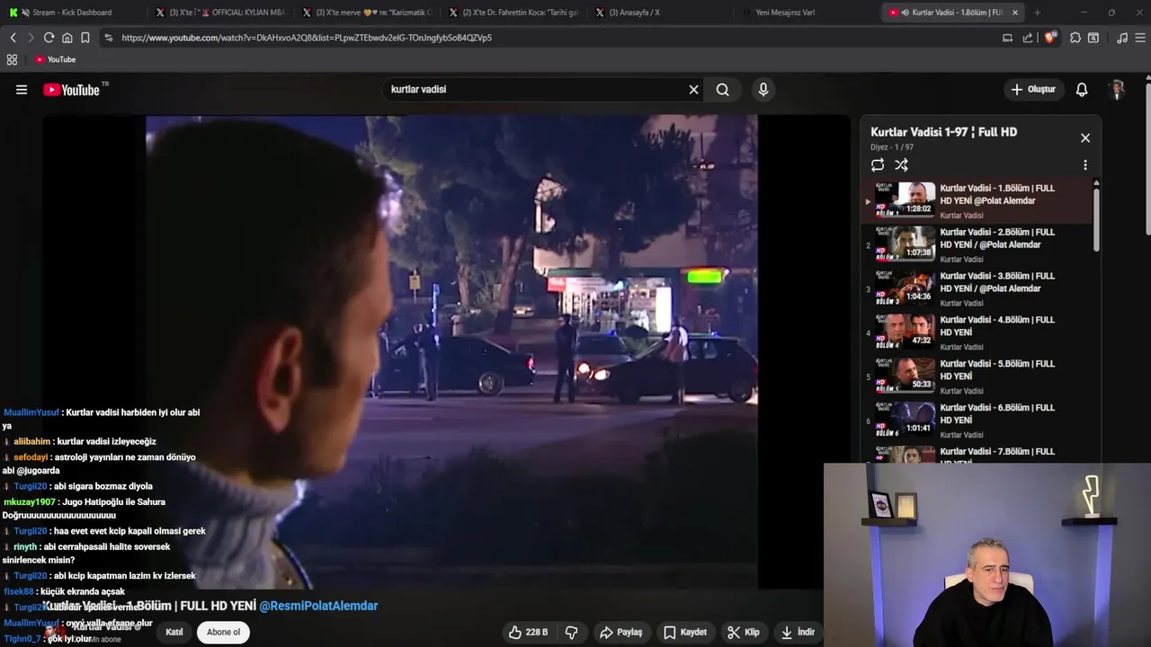Click Abone ol subscribe button
1151x647 pixels.
223,633
